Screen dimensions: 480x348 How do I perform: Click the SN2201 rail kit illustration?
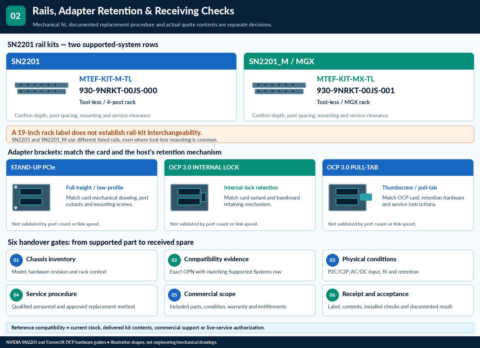(41, 88)
